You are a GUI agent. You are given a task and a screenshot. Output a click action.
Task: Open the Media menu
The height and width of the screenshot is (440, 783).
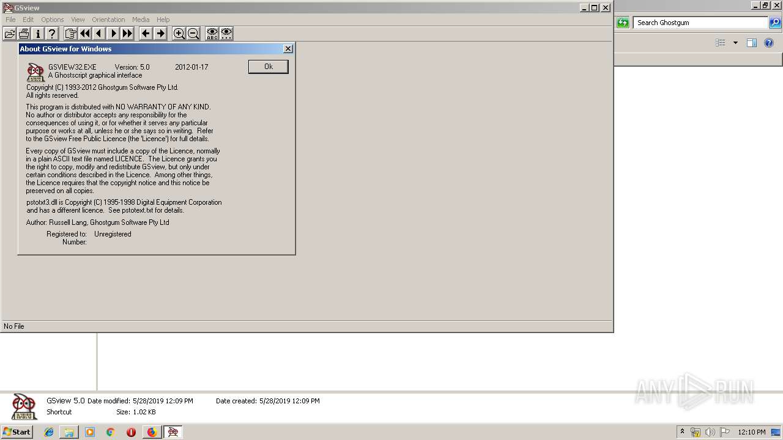click(x=141, y=20)
